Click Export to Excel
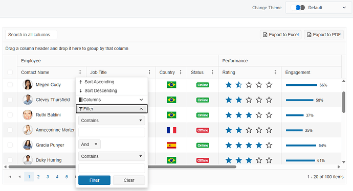Image resolution: width=353 pixels, height=191 pixels. tap(280, 35)
